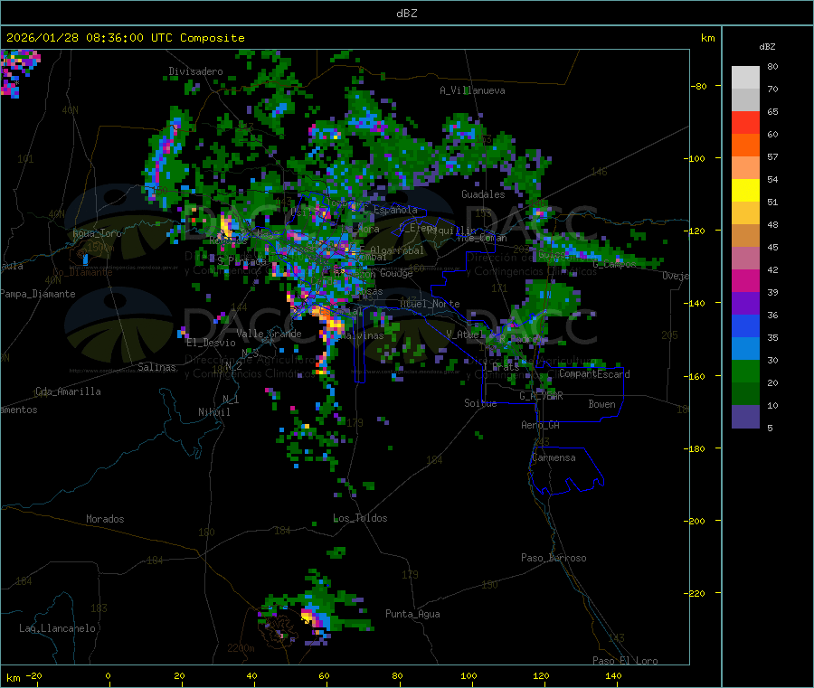Viewport: 814px width, 688px height.
Task: Click the Punta_Agua location label
Action: click(412, 614)
